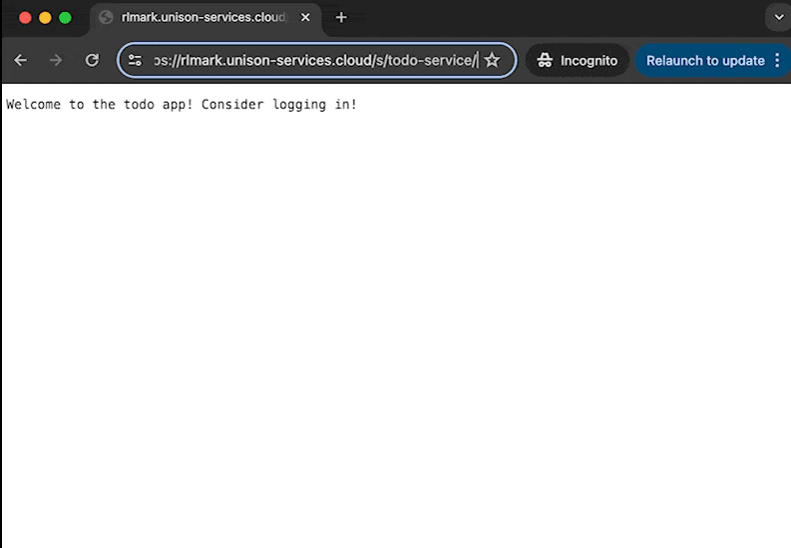Reload the todo-service page

[92, 61]
